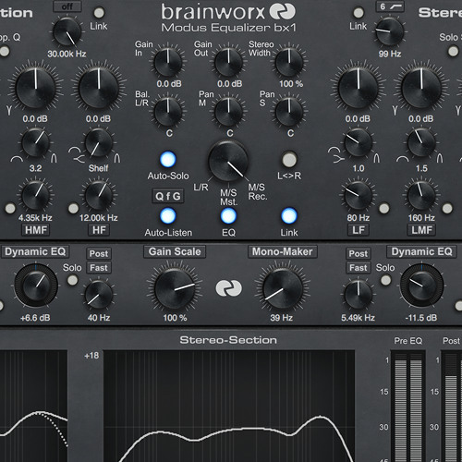Click the right Dynamic EQ label button

click(x=421, y=252)
